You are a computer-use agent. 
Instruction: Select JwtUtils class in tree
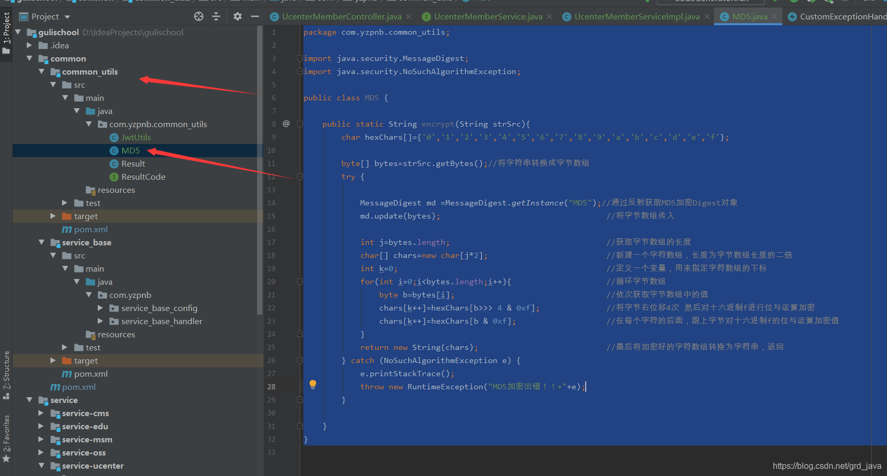point(136,137)
